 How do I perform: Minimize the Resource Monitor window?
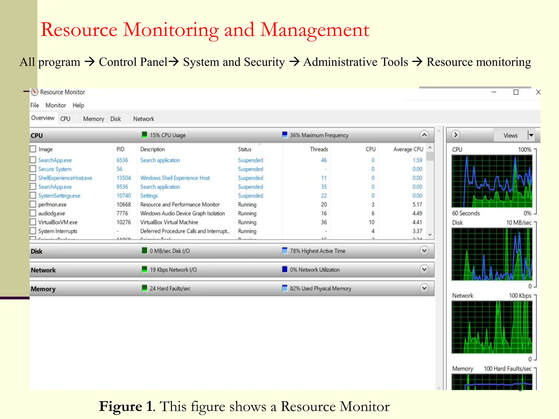(x=494, y=92)
